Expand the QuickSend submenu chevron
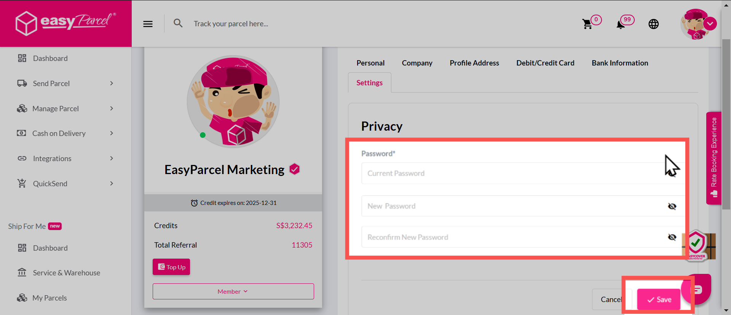731x315 pixels. pos(112,184)
